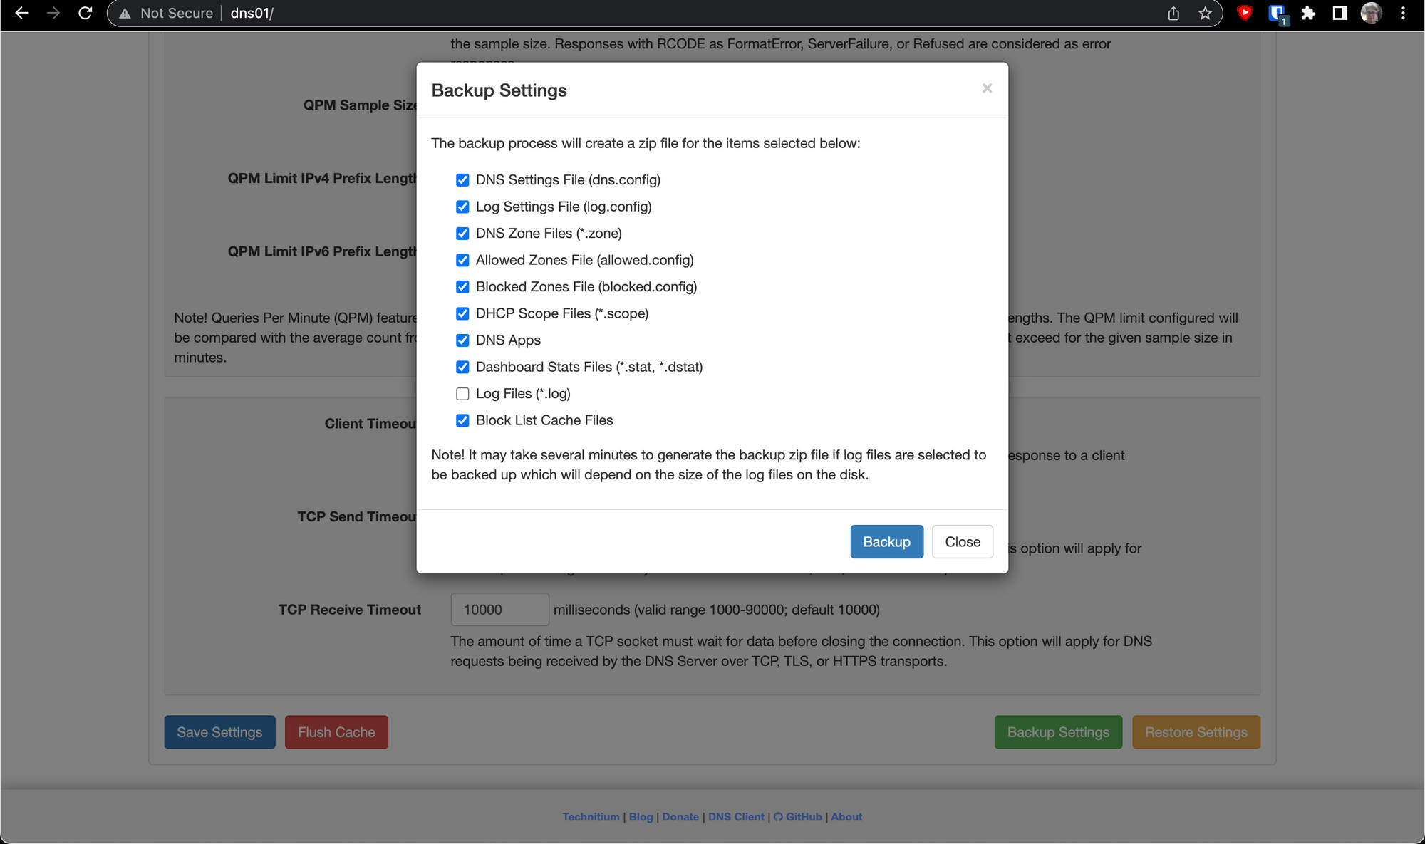This screenshot has width=1425, height=844.
Task: Uncheck Dashboard Stats Files checkbox
Action: (x=462, y=367)
